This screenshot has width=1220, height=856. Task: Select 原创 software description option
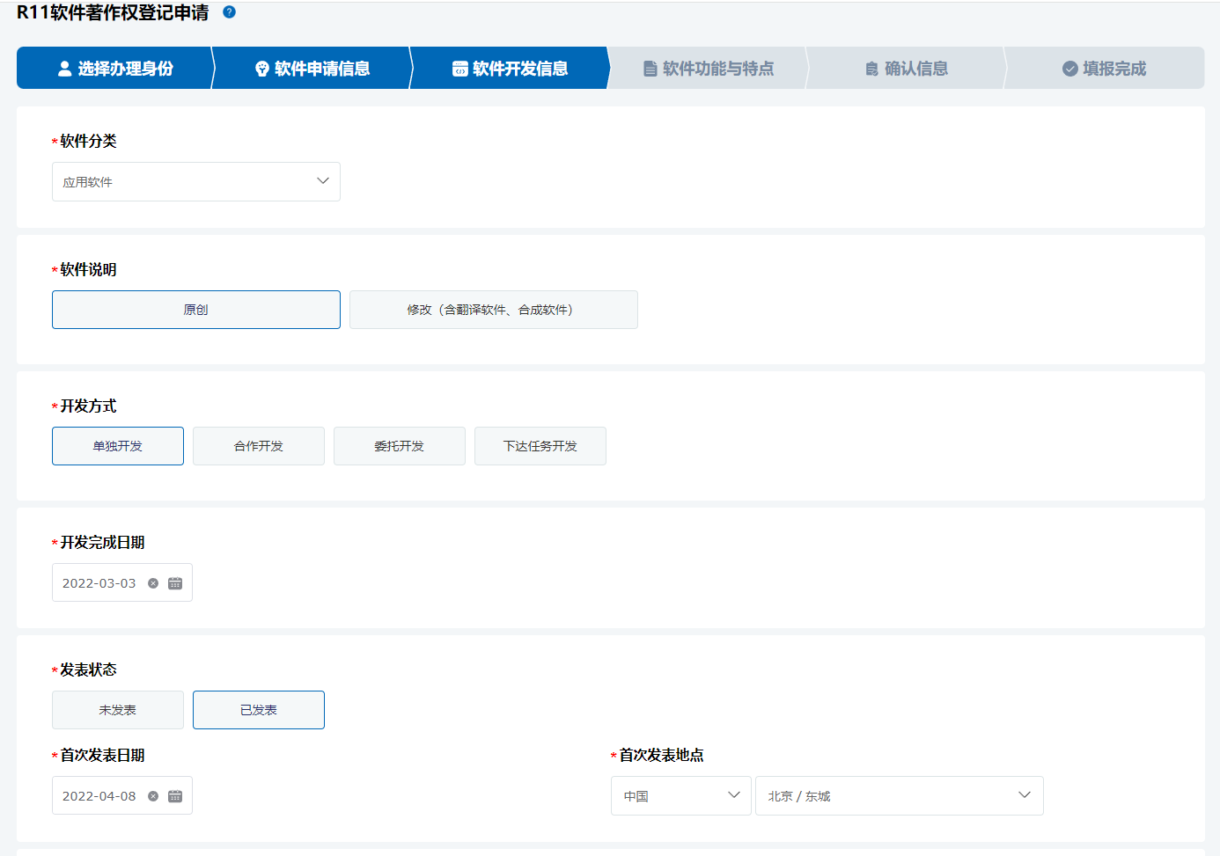tap(196, 310)
